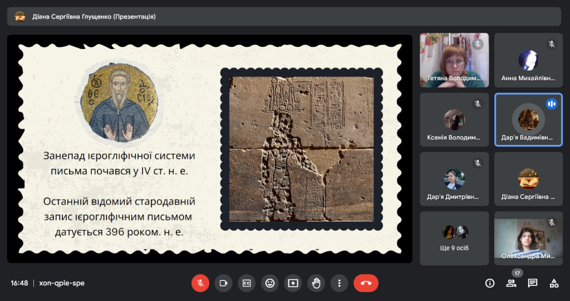
Task: Click participant count badge 17
Action: coord(517,273)
